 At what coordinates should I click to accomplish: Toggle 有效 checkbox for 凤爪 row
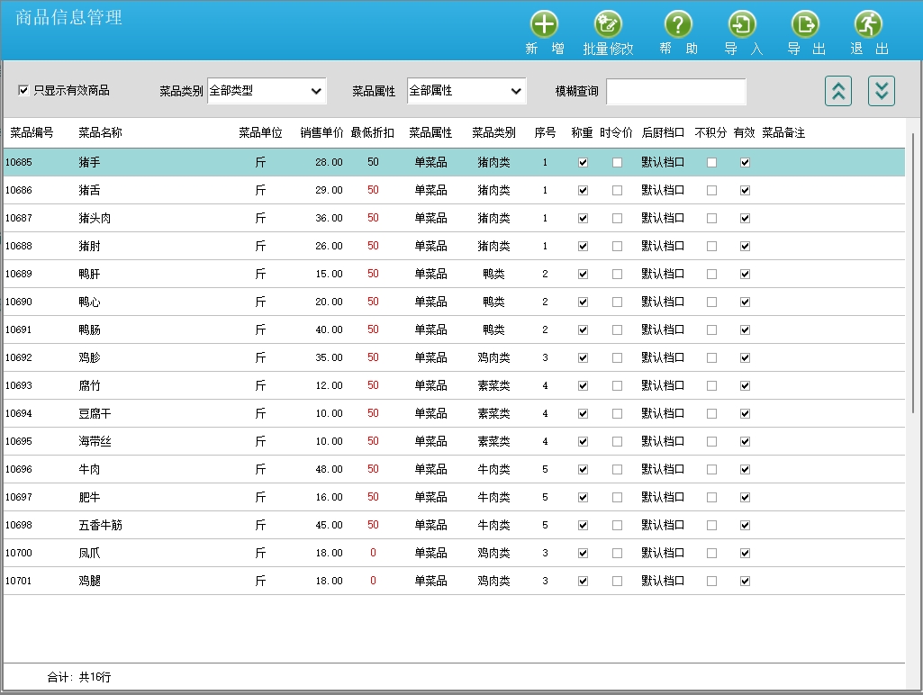click(745, 554)
